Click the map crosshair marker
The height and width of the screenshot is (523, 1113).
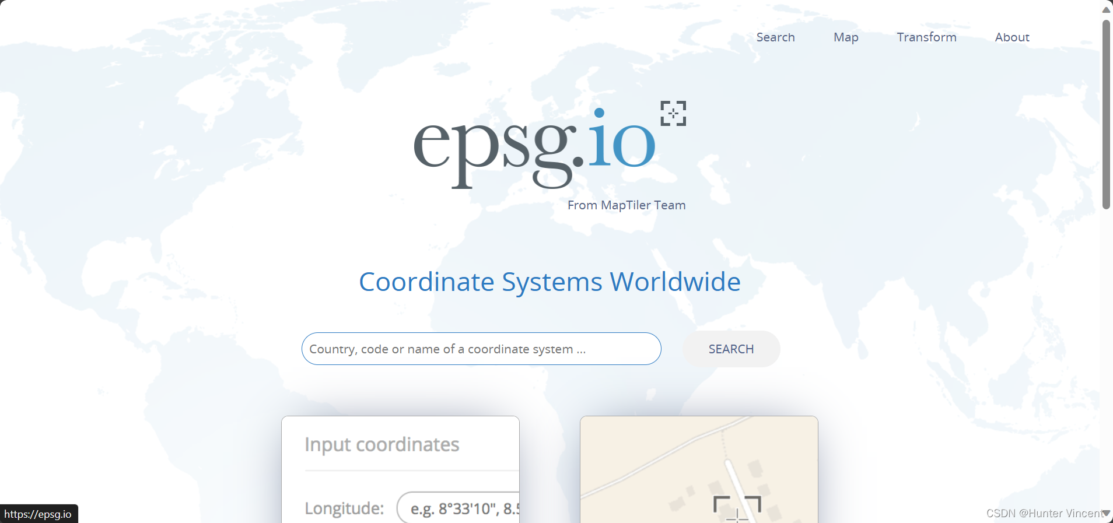click(x=737, y=510)
